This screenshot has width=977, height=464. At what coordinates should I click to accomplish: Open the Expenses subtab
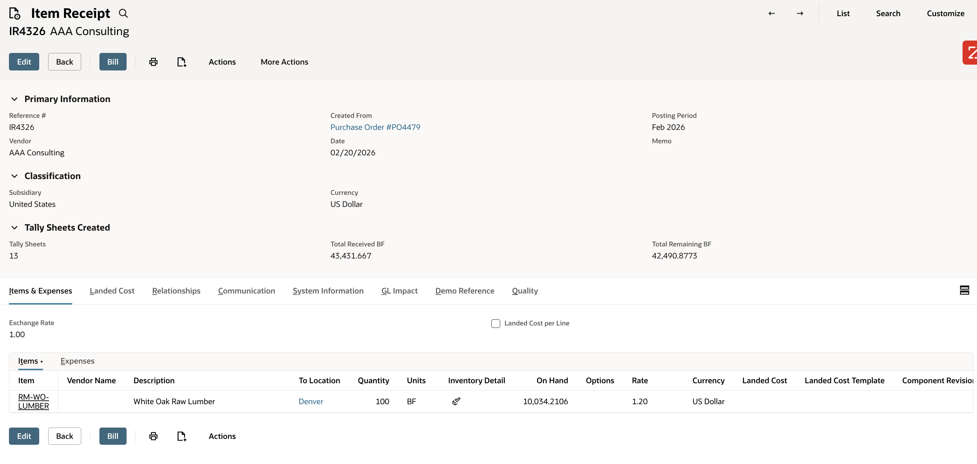(77, 361)
